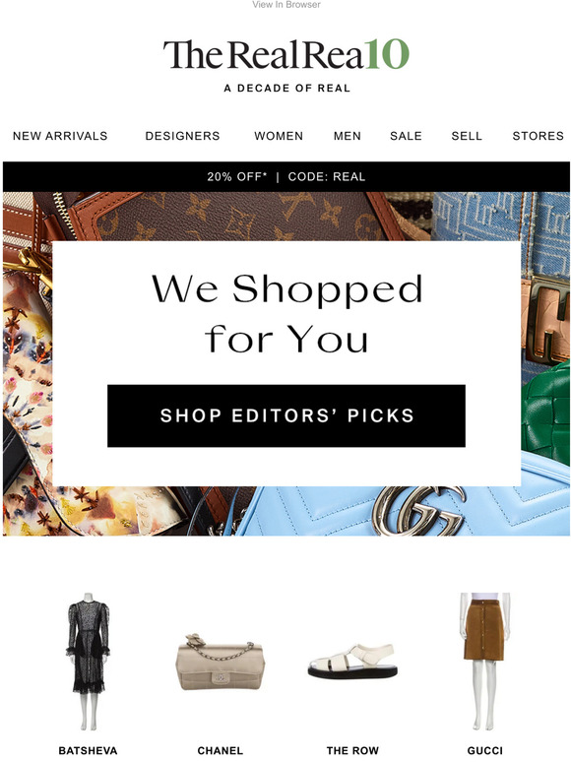Go to the Designers section
Viewport: 571px width, 762px height.
[182, 136]
